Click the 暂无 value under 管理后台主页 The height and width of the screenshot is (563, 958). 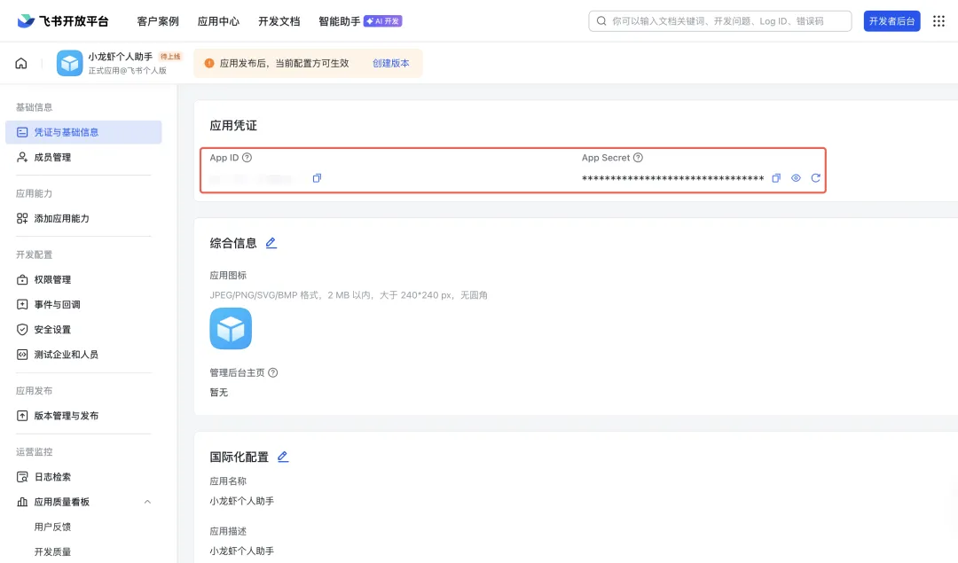coord(219,392)
